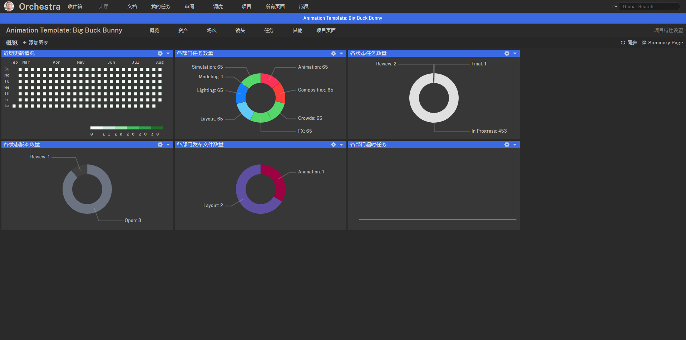Click the In Progress: 453 label
Screen dimensions: 686x340
(x=489, y=131)
